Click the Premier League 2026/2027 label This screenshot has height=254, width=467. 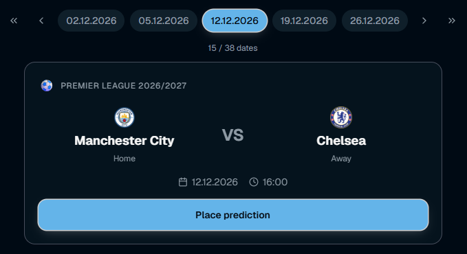[124, 86]
